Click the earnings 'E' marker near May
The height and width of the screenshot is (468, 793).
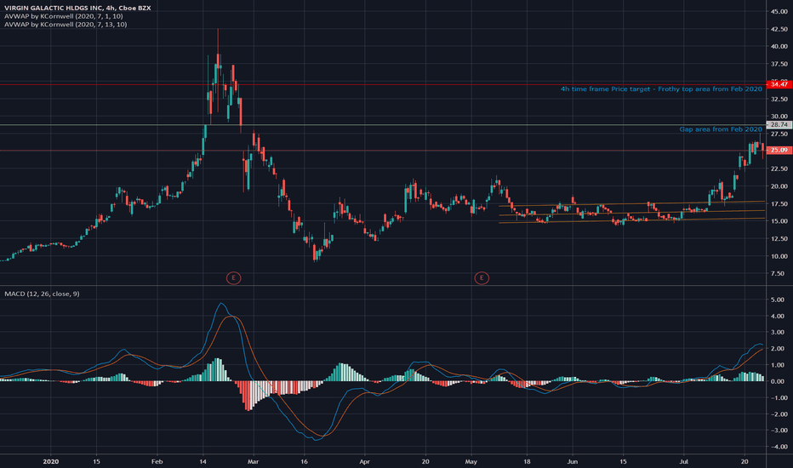[x=482, y=277]
